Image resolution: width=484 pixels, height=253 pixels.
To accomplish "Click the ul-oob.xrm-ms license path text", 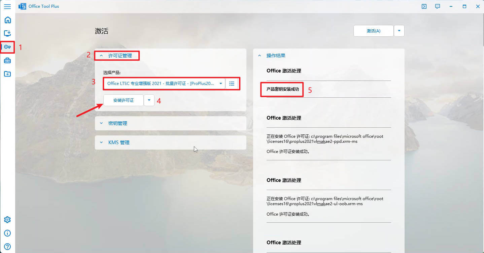I will [x=325, y=201].
